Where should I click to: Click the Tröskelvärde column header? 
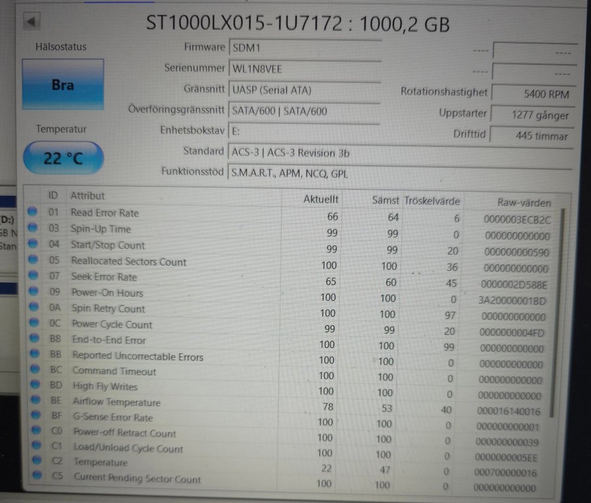(x=431, y=200)
